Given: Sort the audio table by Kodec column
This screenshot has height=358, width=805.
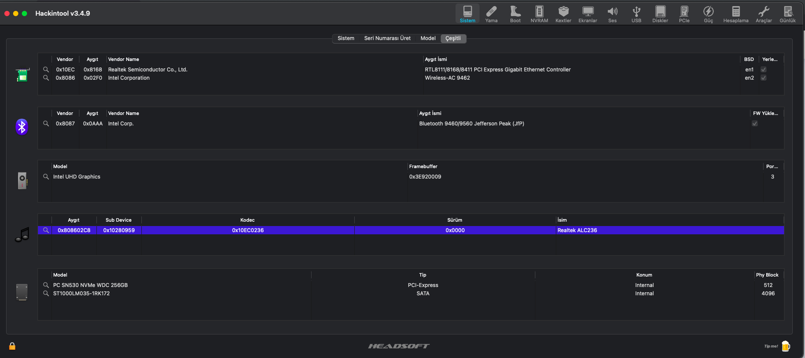Looking at the screenshot, I should (x=247, y=220).
